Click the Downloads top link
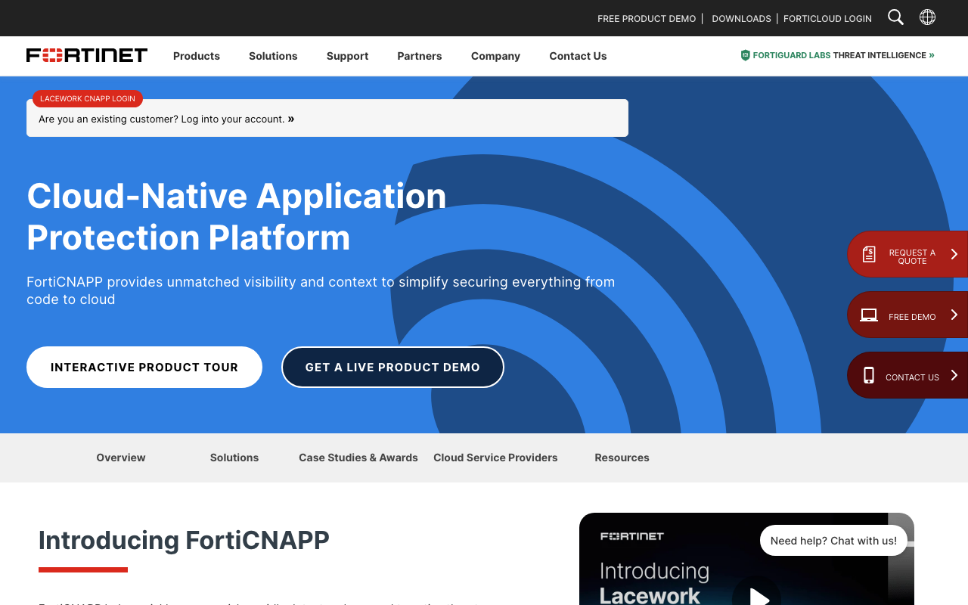Screen dimensions: 968x605 [x=741, y=18]
